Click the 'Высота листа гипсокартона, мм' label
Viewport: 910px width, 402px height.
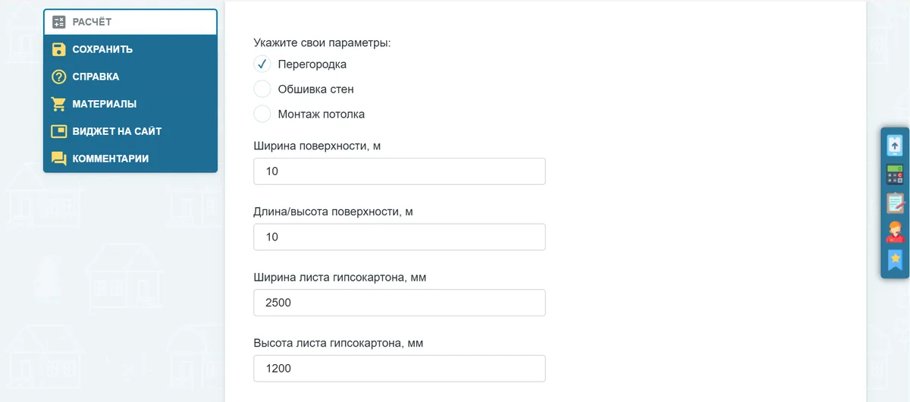coord(338,343)
